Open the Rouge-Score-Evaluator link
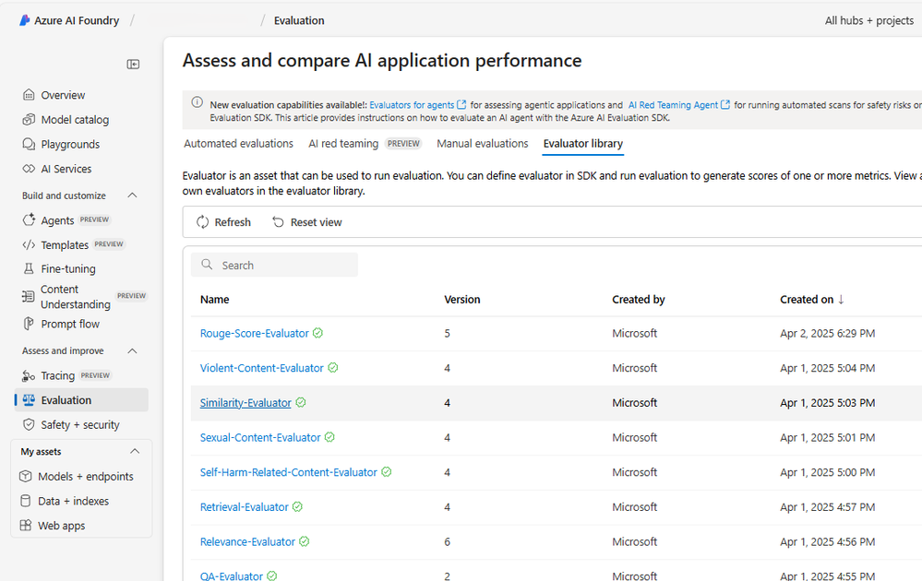Screen dimensions: 922x581 (254, 333)
